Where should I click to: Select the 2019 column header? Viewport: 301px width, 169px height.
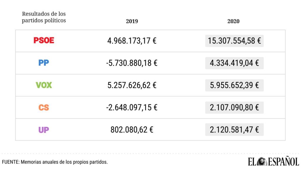click(x=132, y=21)
